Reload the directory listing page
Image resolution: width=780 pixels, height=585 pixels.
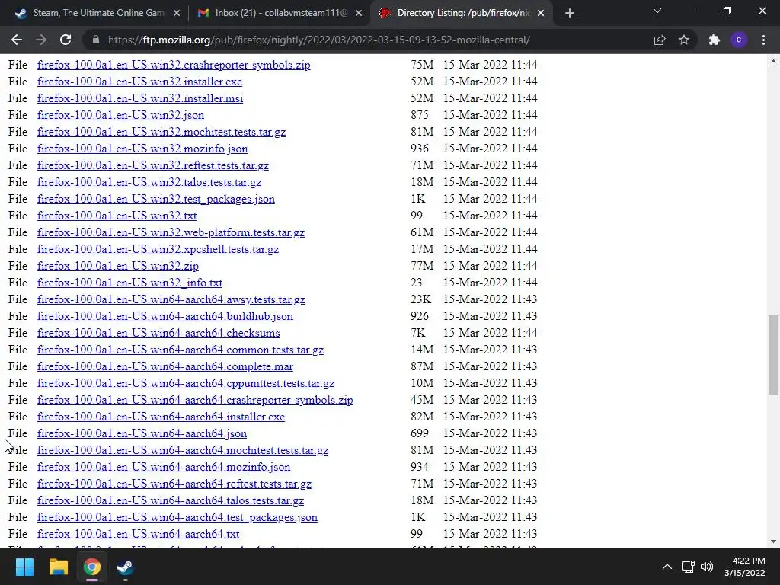click(66, 40)
